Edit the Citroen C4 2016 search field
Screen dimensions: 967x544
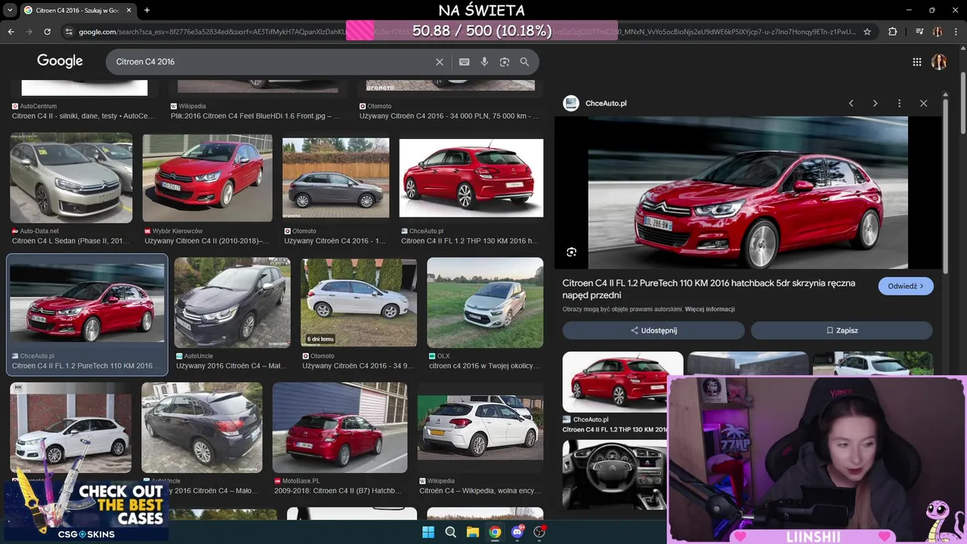[x=272, y=62]
